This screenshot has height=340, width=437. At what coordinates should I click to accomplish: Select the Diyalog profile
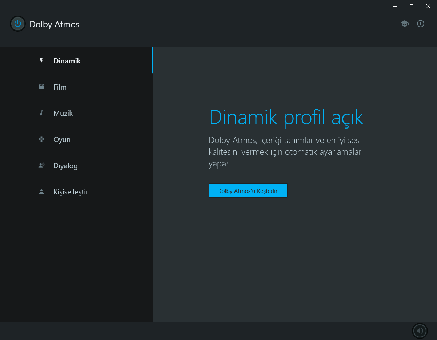coord(76,166)
